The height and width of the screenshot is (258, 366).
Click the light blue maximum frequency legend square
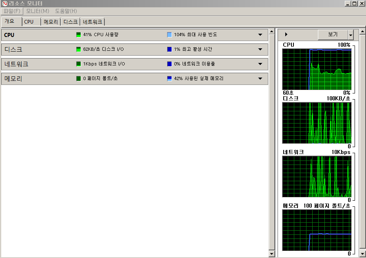click(x=170, y=35)
